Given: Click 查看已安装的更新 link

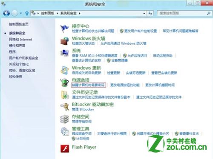Looking at the screenshot, I should click(164, 73).
